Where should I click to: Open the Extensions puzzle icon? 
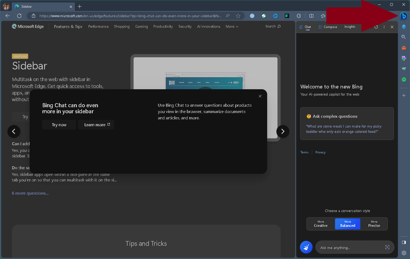(x=299, y=16)
